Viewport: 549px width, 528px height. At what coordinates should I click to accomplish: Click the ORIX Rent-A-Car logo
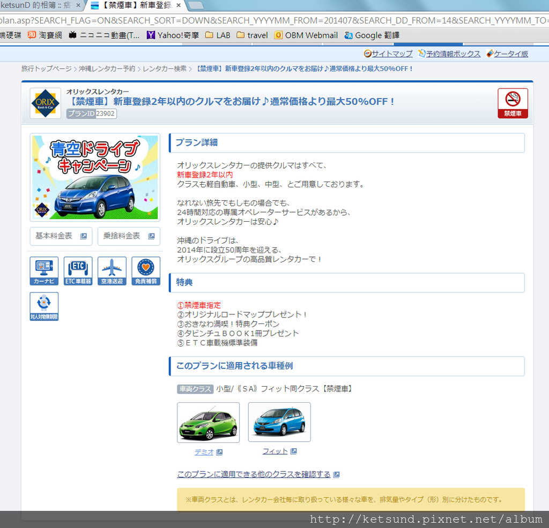[x=45, y=103]
